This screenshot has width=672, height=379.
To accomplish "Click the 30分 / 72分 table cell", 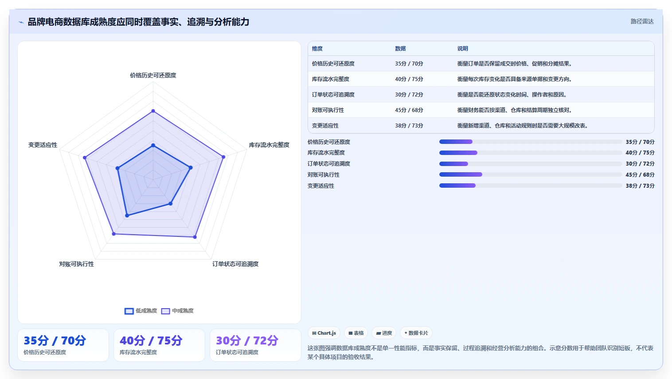I will [409, 95].
